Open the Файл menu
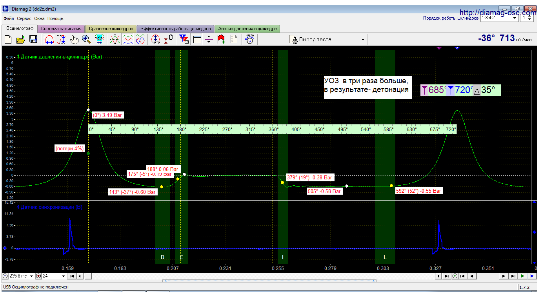 coord(9,18)
